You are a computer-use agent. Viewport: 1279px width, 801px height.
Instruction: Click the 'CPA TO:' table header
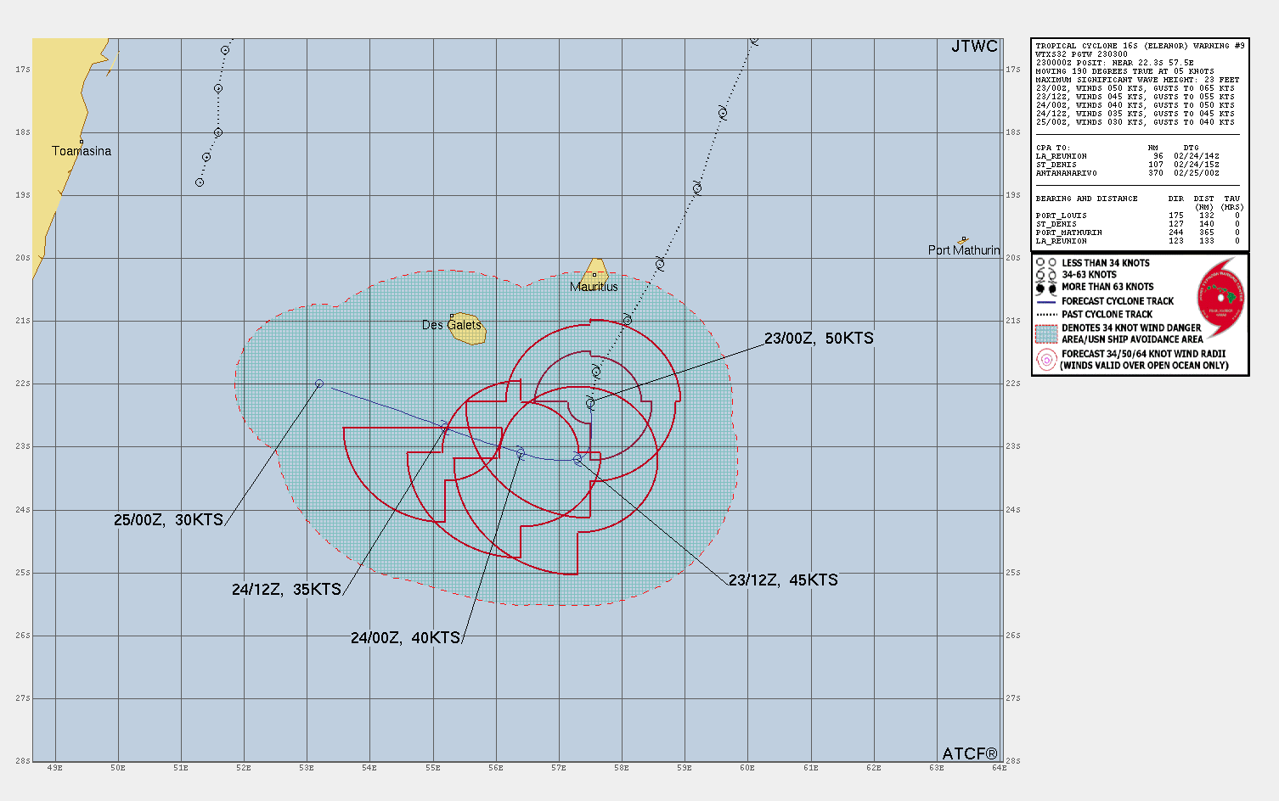click(x=1052, y=148)
